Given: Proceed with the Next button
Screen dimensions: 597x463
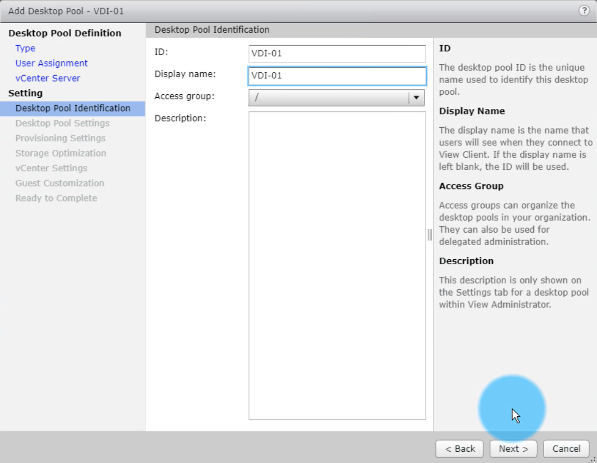Looking at the screenshot, I should click(513, 449).
